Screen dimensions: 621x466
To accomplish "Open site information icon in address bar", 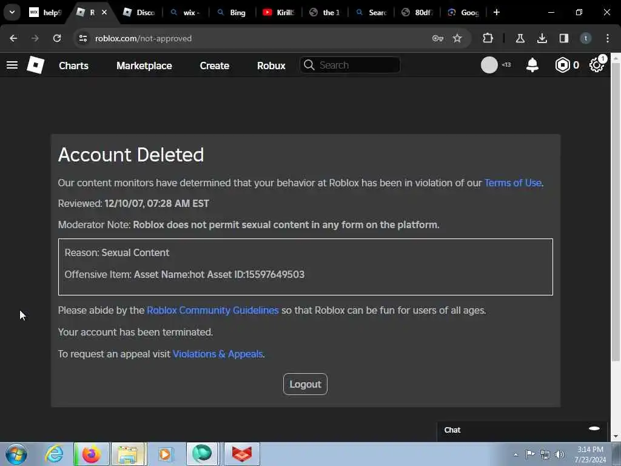I will click(x=82, y=38).
